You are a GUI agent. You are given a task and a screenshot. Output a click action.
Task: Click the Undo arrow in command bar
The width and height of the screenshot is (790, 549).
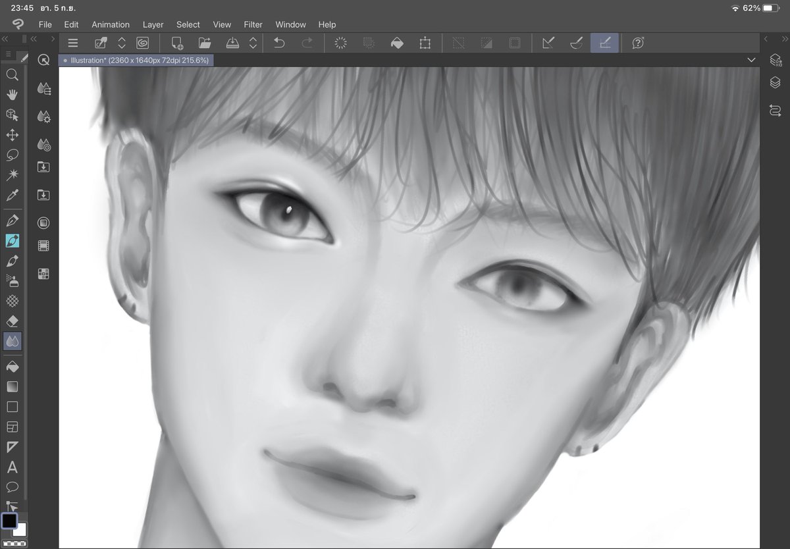coord(279,43)
